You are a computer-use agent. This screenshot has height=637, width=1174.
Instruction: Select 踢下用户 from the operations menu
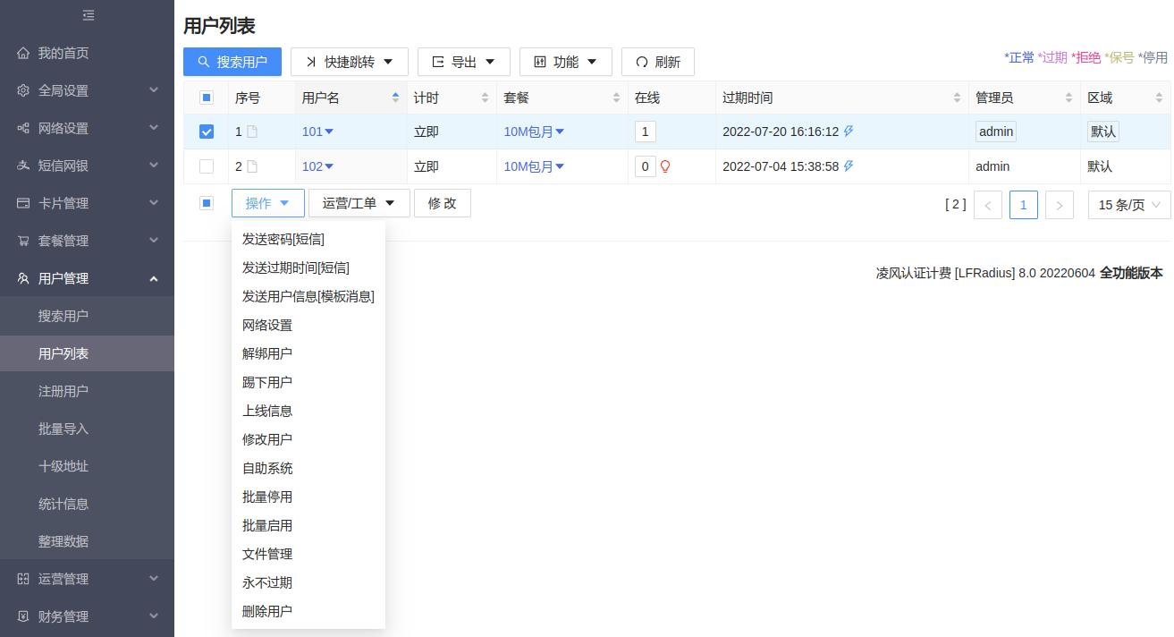tap(267, 382)
